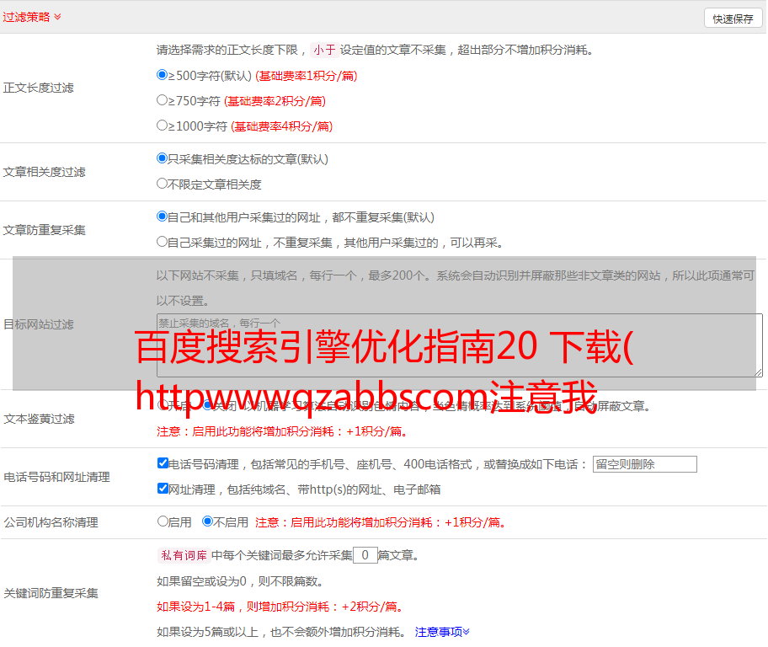Click the 文本鉴黄过滤 row label
Viewport: 768px width, 647px height.
click(x=40, y=419)
